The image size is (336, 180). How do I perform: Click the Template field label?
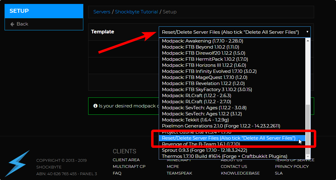102,32
